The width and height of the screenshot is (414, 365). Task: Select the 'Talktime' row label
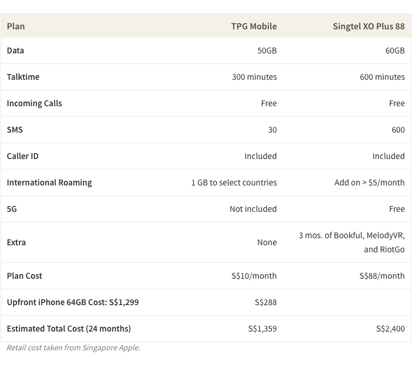point(23,77)
